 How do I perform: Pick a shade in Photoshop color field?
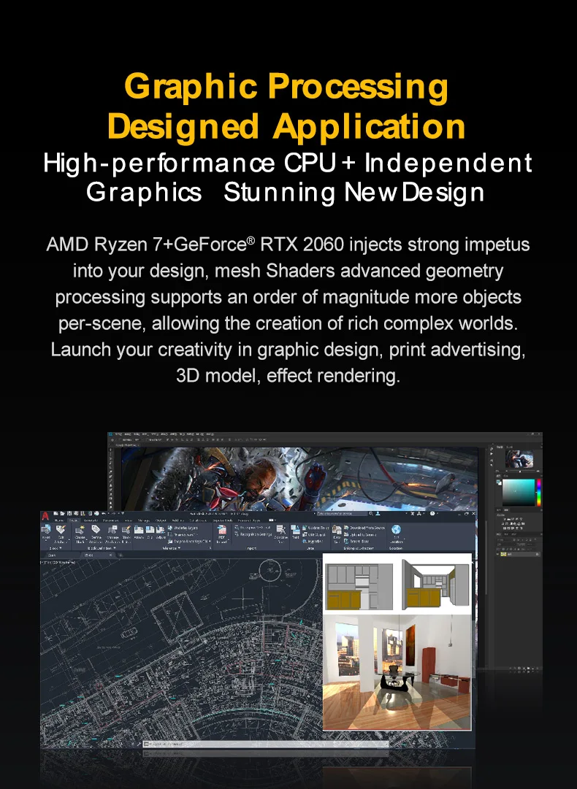[518, 492]
